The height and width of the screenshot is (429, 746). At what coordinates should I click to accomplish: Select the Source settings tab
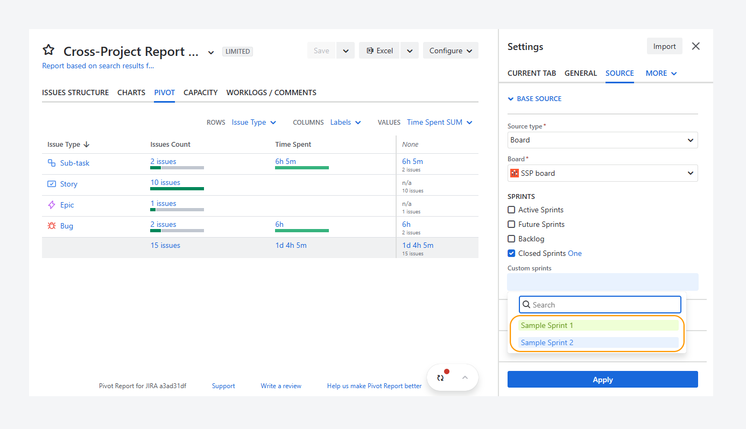tap(620, 73)
